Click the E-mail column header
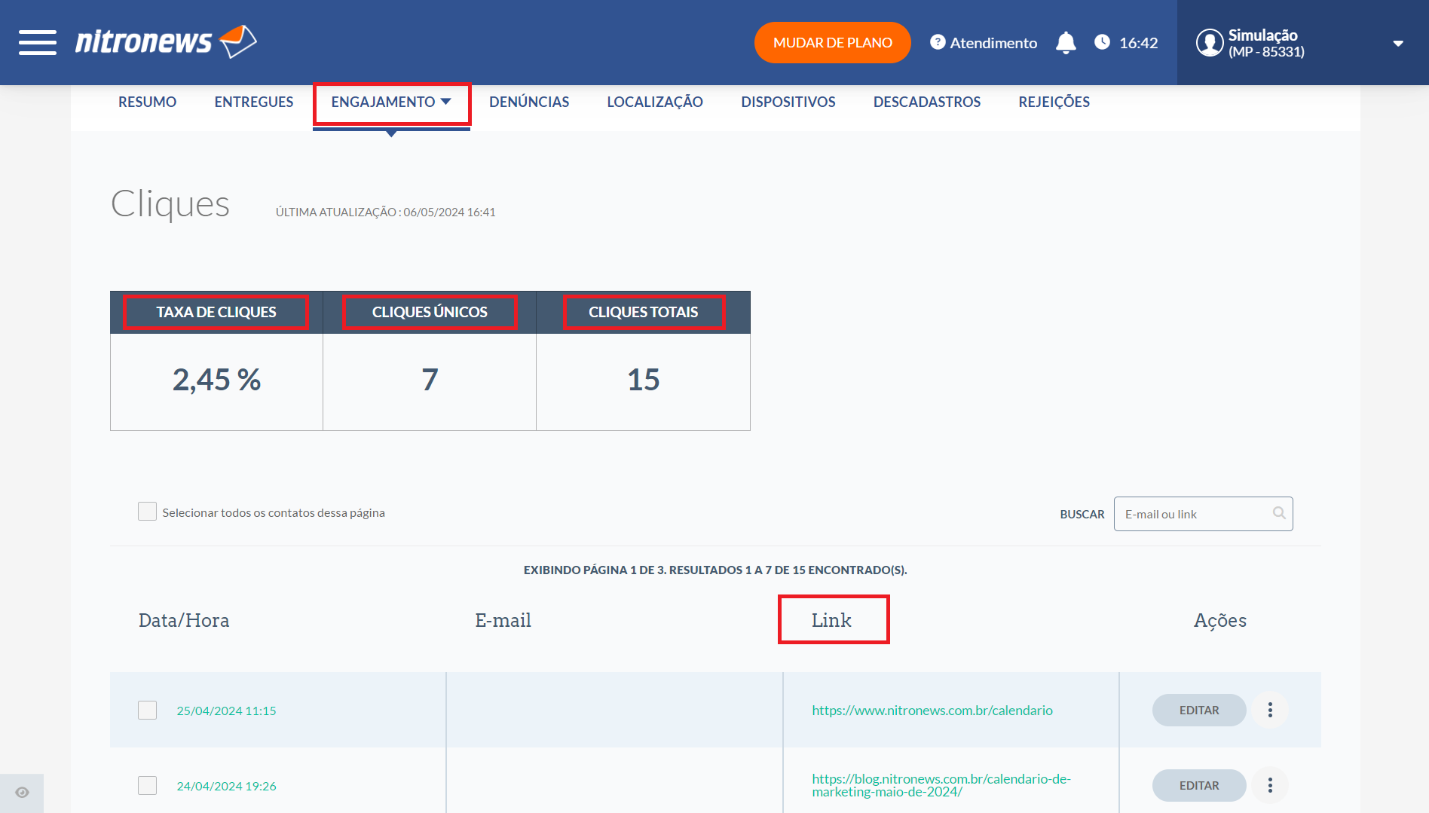1429x813 pixels. point(503,620)
